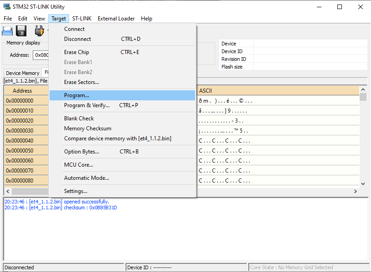Select address row 0x00000070

tap(26, 170)
